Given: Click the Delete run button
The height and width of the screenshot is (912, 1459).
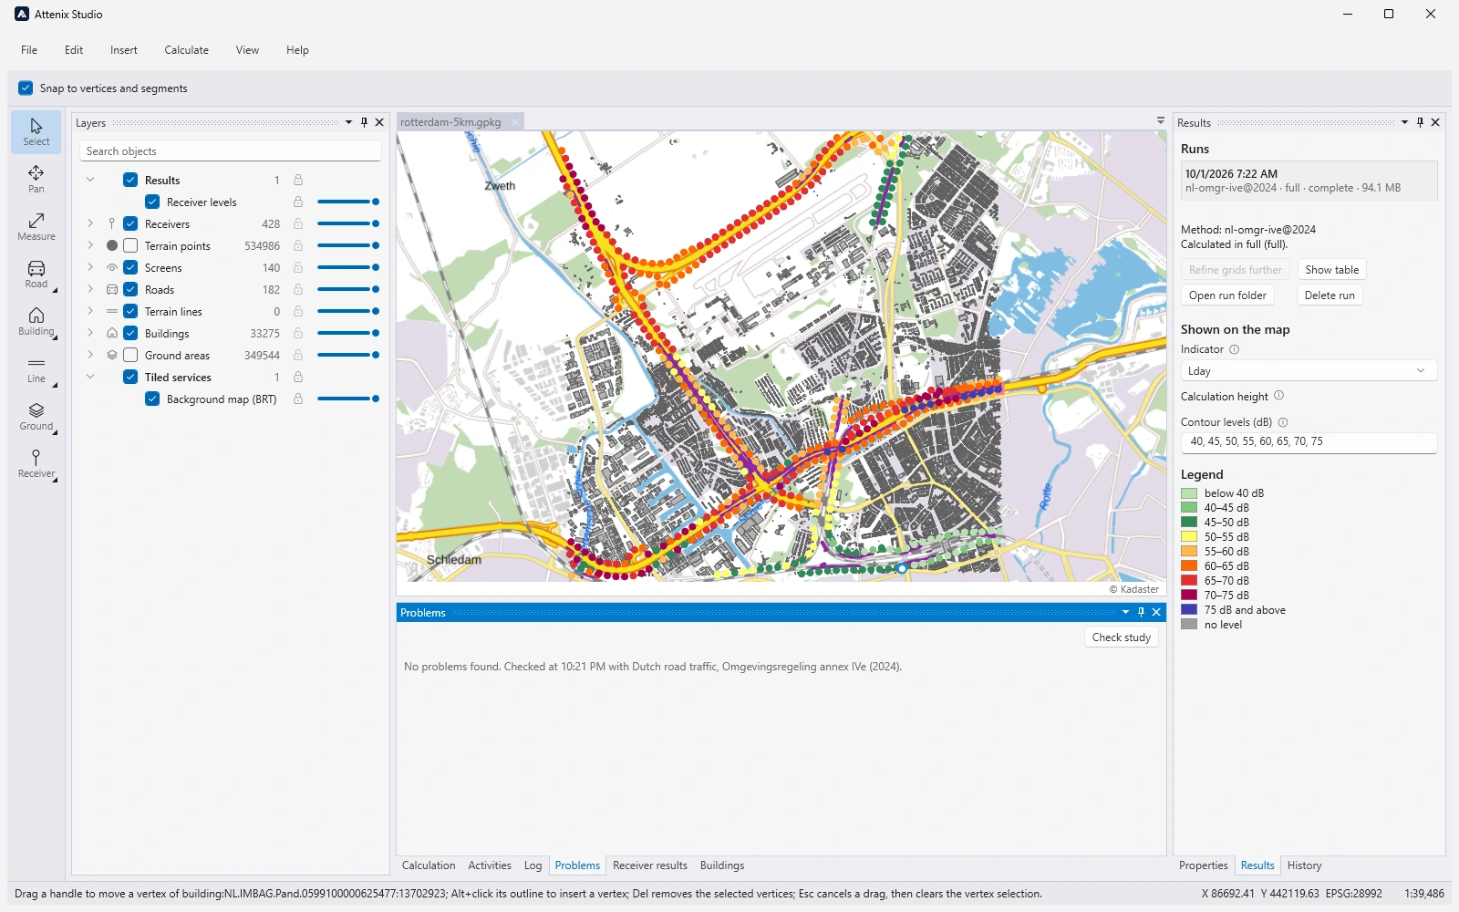Looking at the screenshot, I should pyautogui.click(x=1330, y=295).
